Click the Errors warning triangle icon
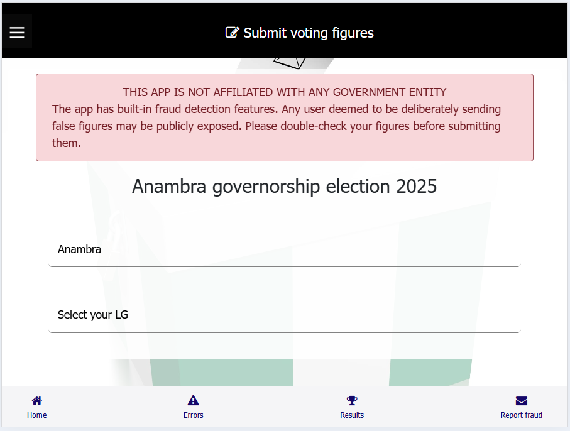Screen dimensions: 570x431 (x=194, y=400)
